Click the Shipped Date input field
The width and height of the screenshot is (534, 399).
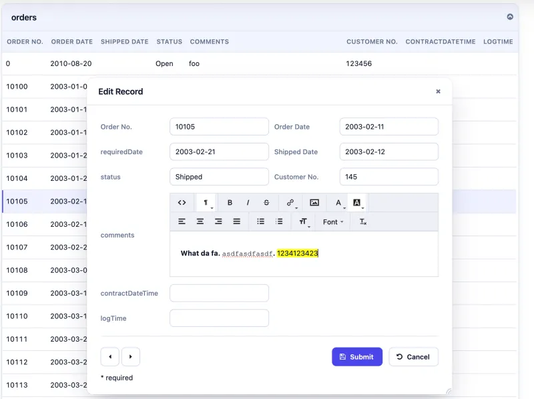(389, 151)
